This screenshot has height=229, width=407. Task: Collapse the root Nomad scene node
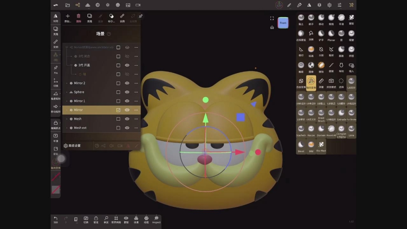pyautogui.click(x=67, y=48)
